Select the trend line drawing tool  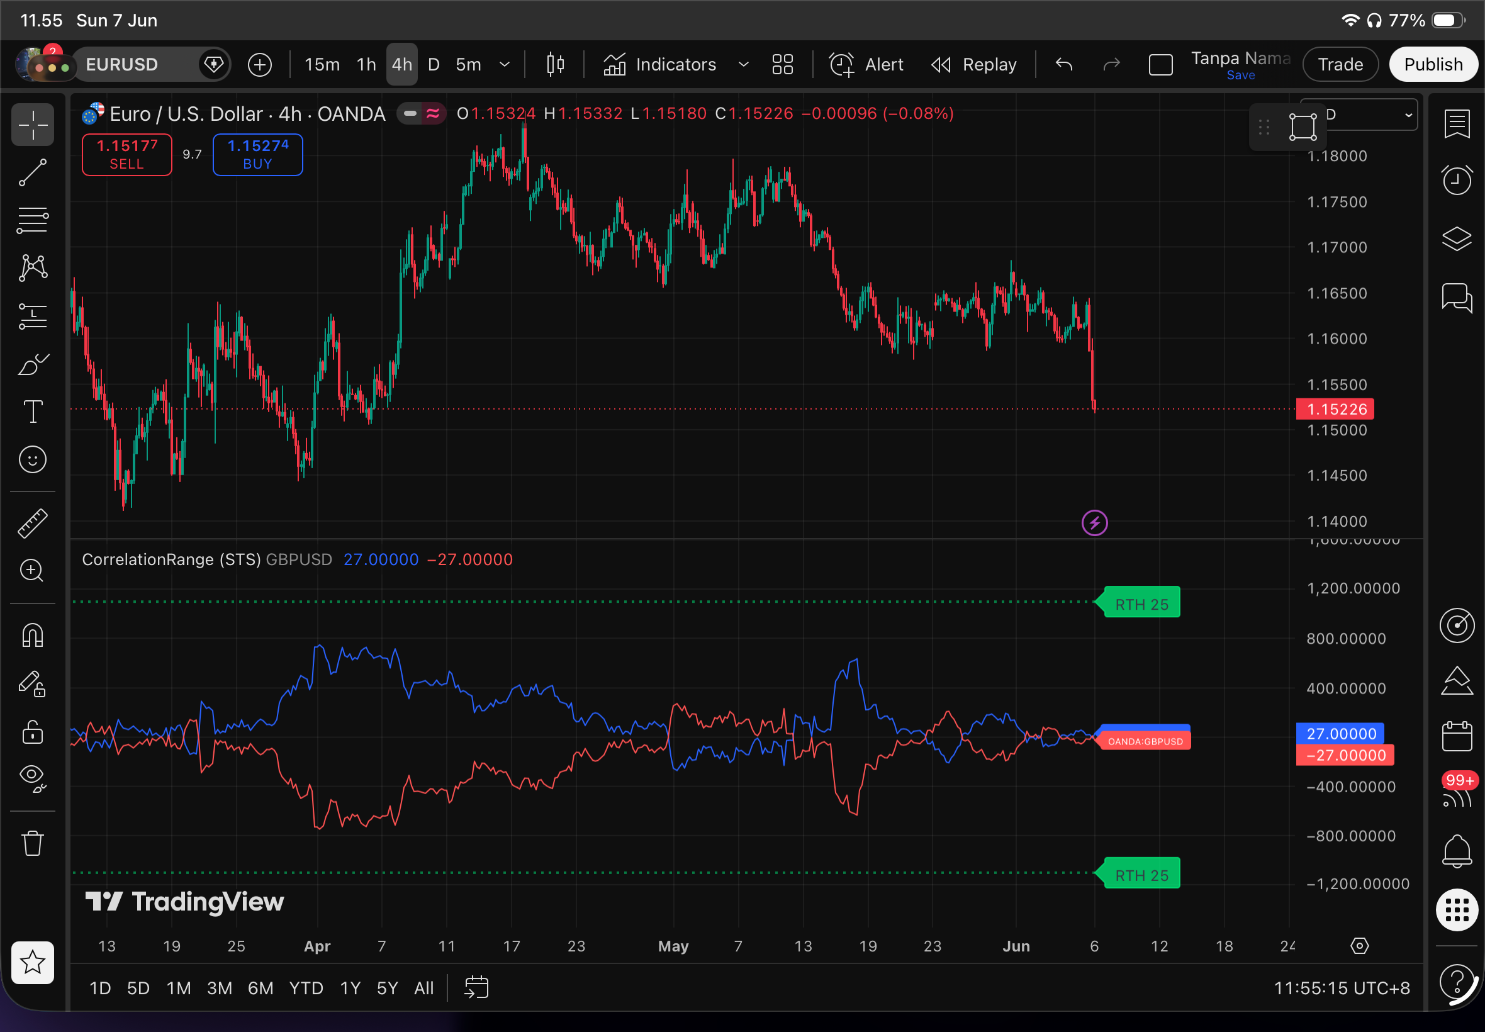32,172
